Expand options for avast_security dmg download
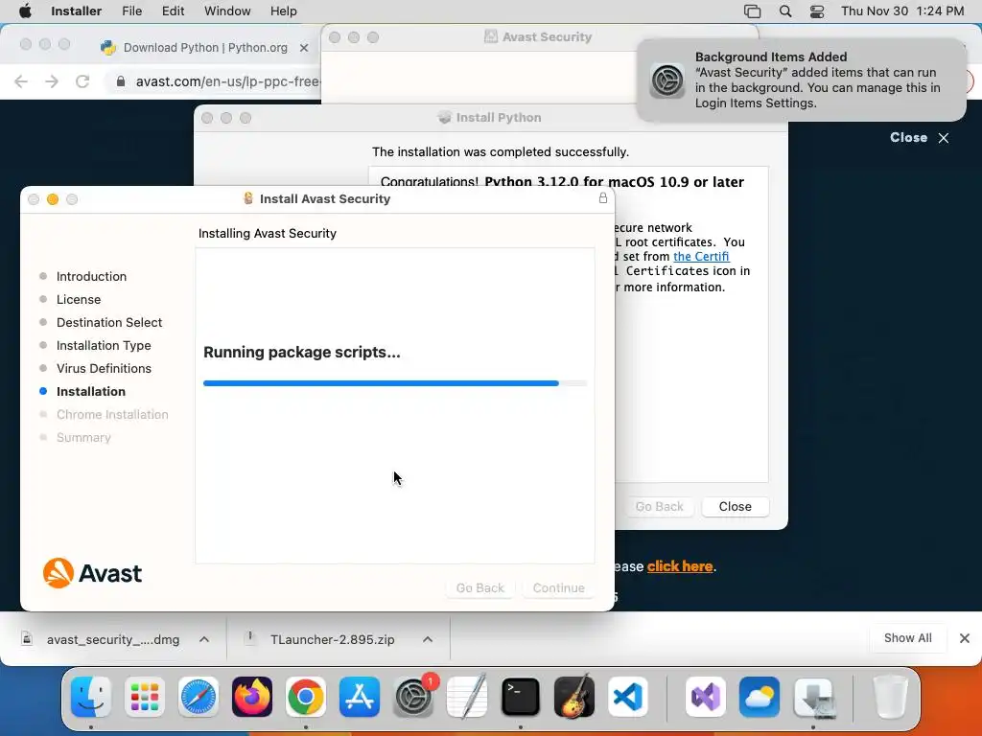 [x=204, y=639]
